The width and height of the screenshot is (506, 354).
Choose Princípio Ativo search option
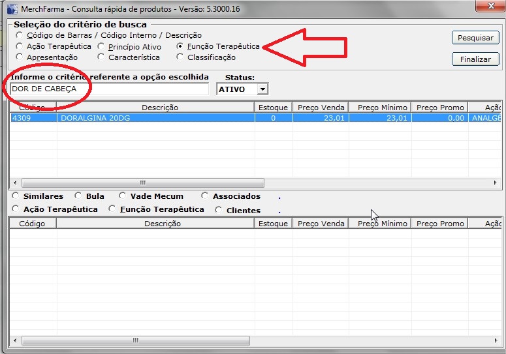pos(101,47)
